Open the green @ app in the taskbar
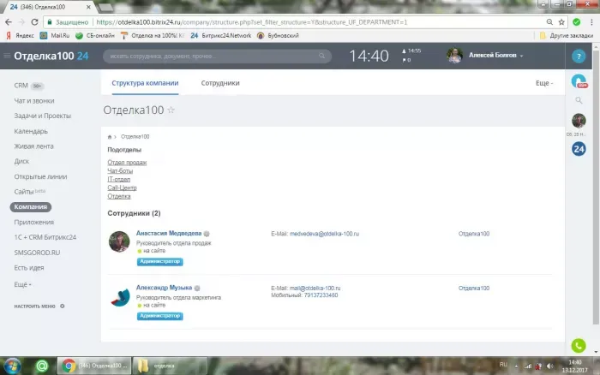The width and height of the screenshot is (600, 375). pyautogui.click(x=42, y=366)
